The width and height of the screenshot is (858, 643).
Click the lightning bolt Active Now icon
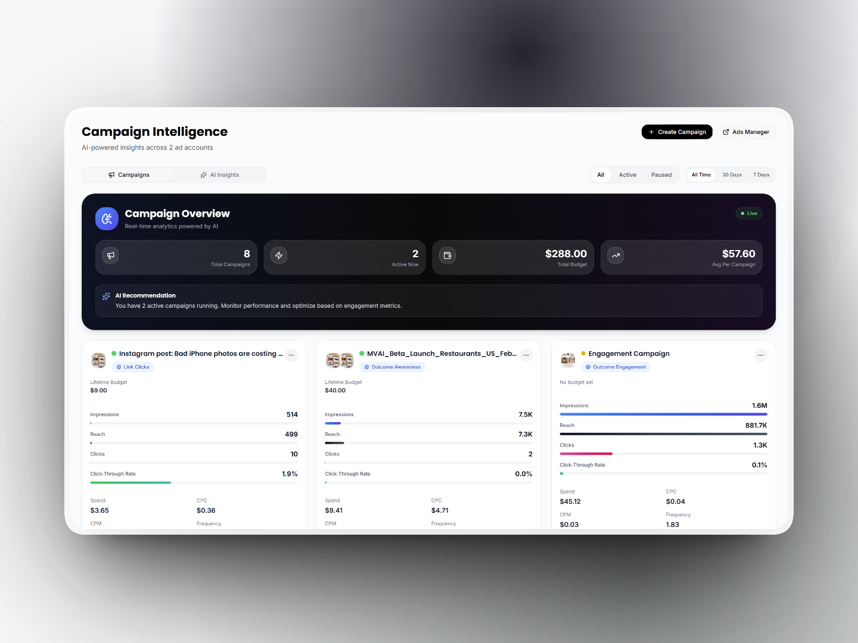[x=279, y=255]
